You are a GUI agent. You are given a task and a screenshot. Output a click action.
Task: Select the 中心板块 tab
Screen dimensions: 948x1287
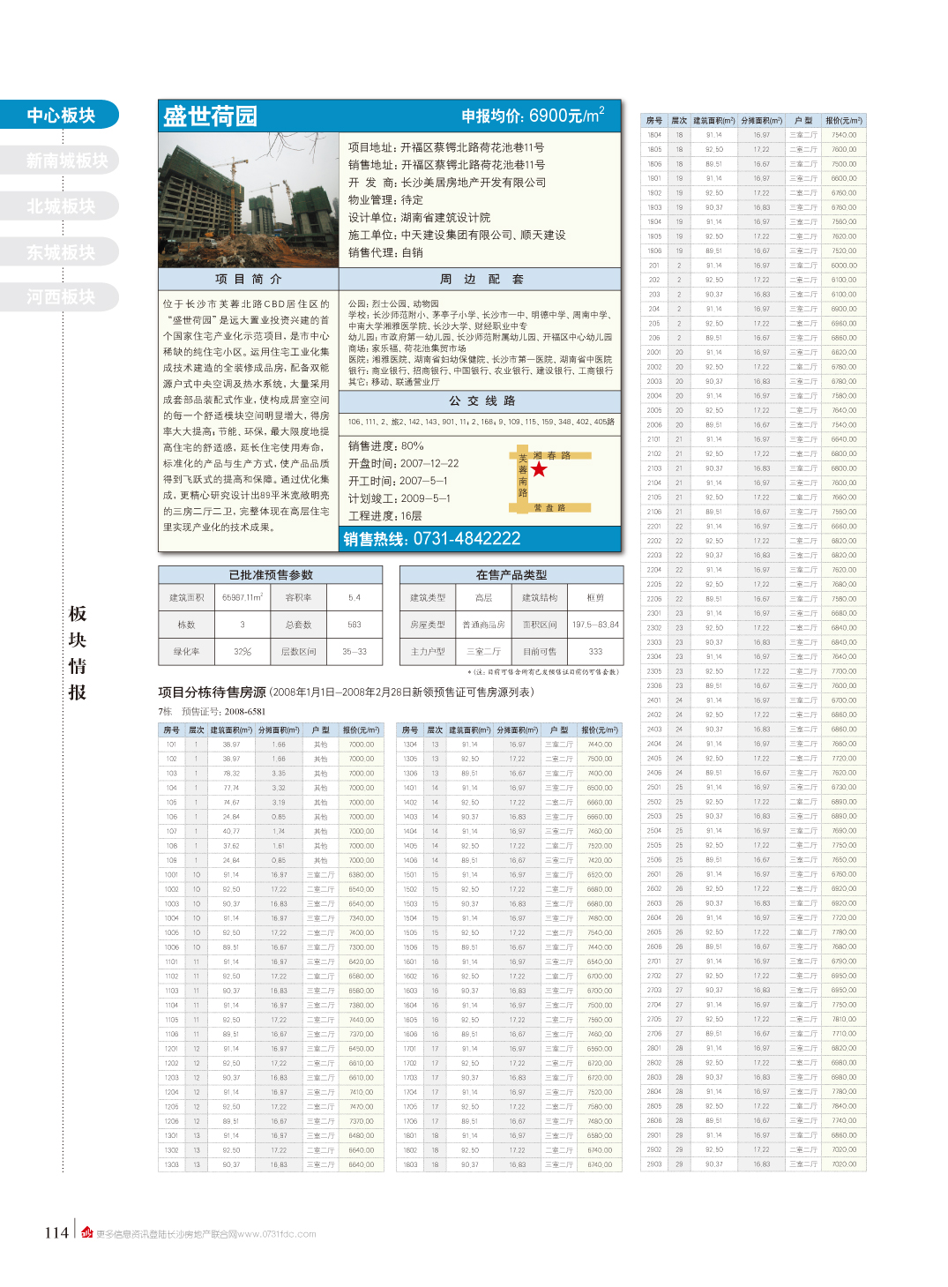click(x=59, y=115)
